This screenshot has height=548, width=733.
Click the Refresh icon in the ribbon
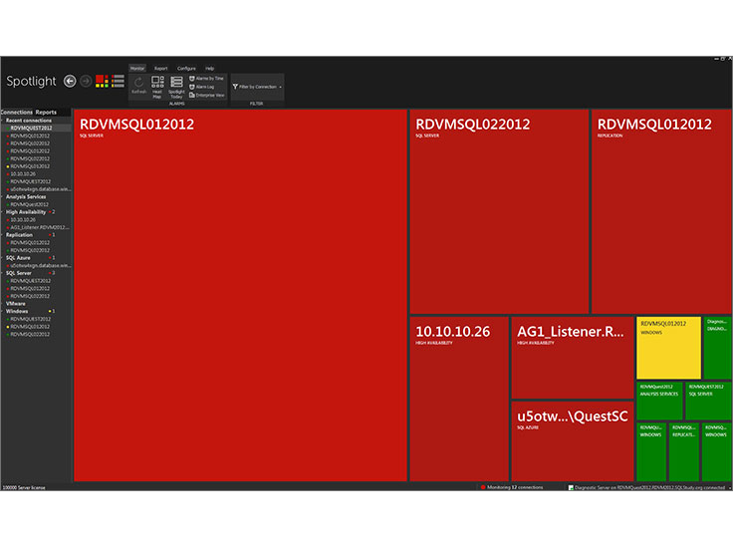click(x=138, y=86)
